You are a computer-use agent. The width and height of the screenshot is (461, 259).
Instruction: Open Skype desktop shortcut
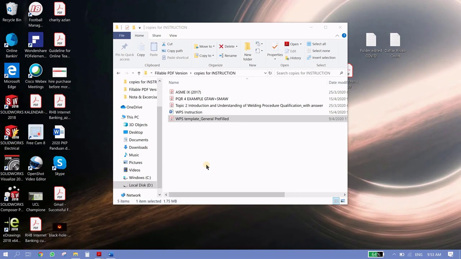click(x=60, y=166)
